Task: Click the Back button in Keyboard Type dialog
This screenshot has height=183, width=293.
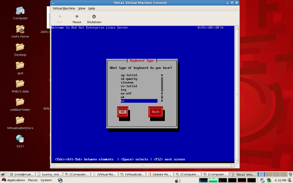Action: click(x=155, y=112)
